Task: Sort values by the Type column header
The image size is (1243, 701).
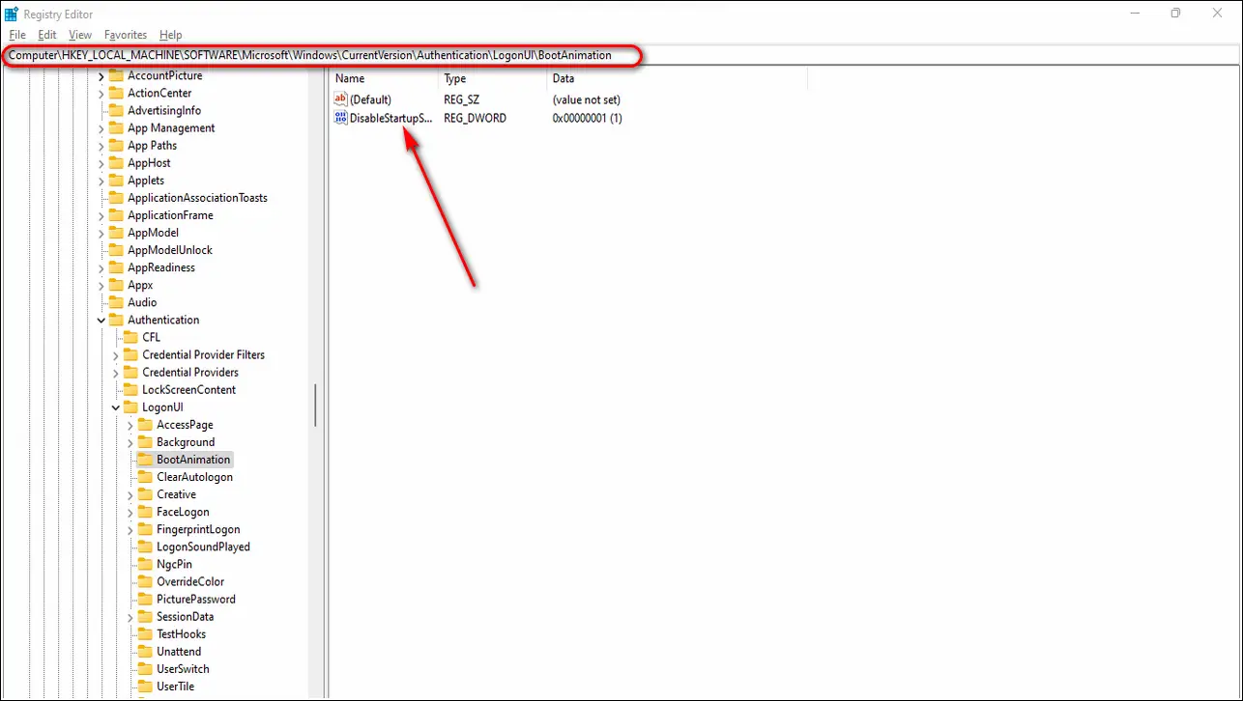Action: click(493, 79)
